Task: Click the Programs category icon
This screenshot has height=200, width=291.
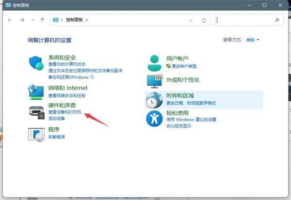Action: (x=37, y=133)
